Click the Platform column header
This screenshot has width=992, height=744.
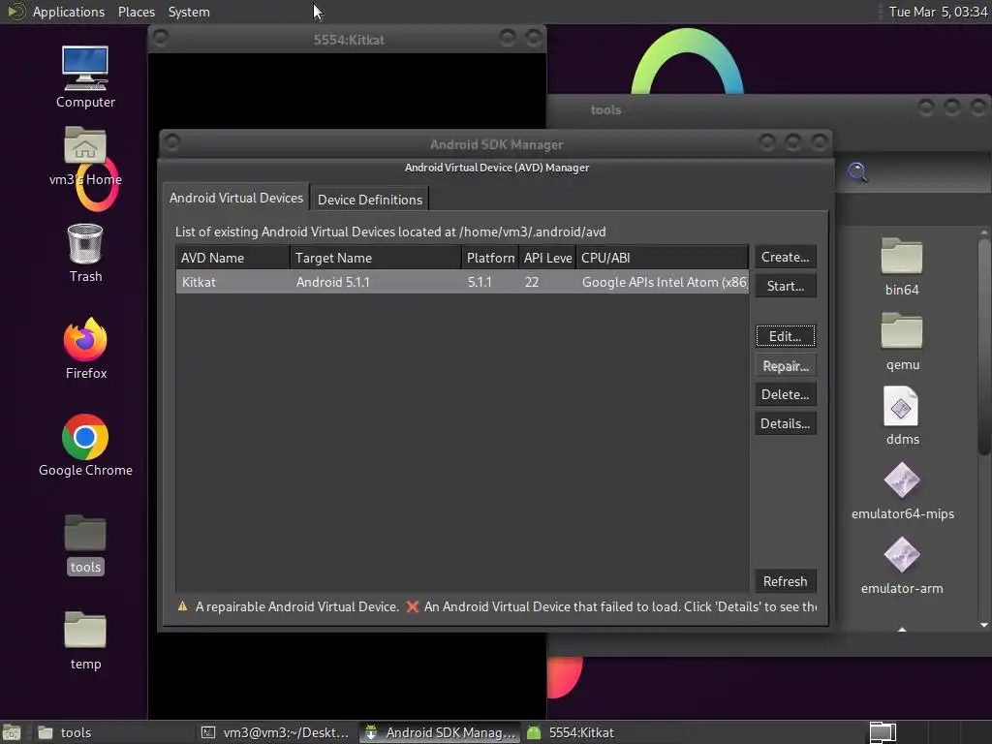[x=490, y=258]
